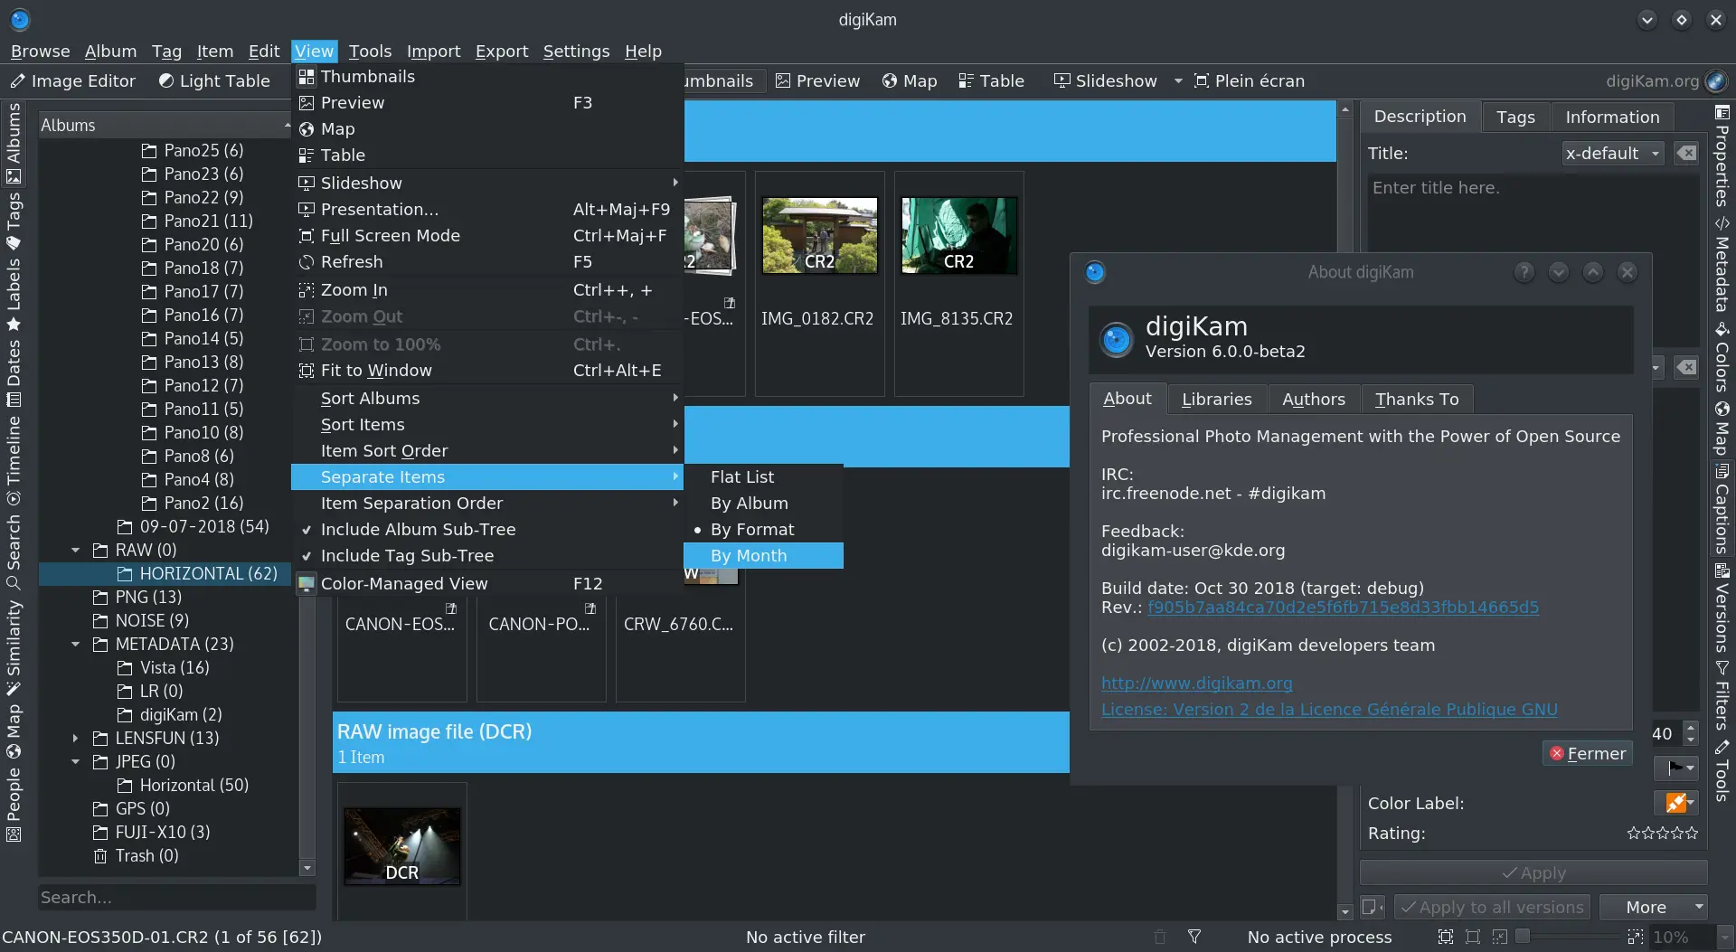Open the x-default title language dropdown
This screenshot has height=952, width=1736.
[x=1612, y=153]
